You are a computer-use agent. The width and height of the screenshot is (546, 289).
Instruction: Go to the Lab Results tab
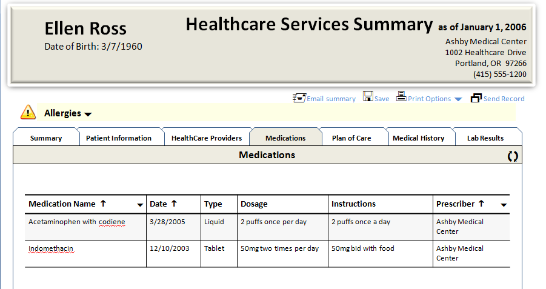tap(485, 138)
